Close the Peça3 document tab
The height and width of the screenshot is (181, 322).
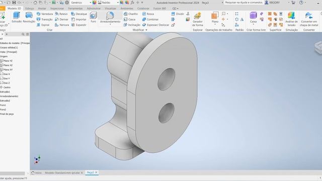[x=96, y=172]
